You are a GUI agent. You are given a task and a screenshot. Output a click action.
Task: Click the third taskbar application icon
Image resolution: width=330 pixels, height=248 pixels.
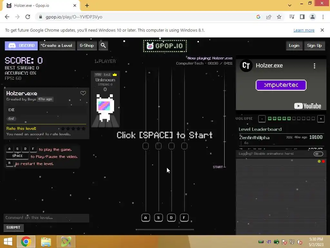pyautogui.click(x=66, y=242)
